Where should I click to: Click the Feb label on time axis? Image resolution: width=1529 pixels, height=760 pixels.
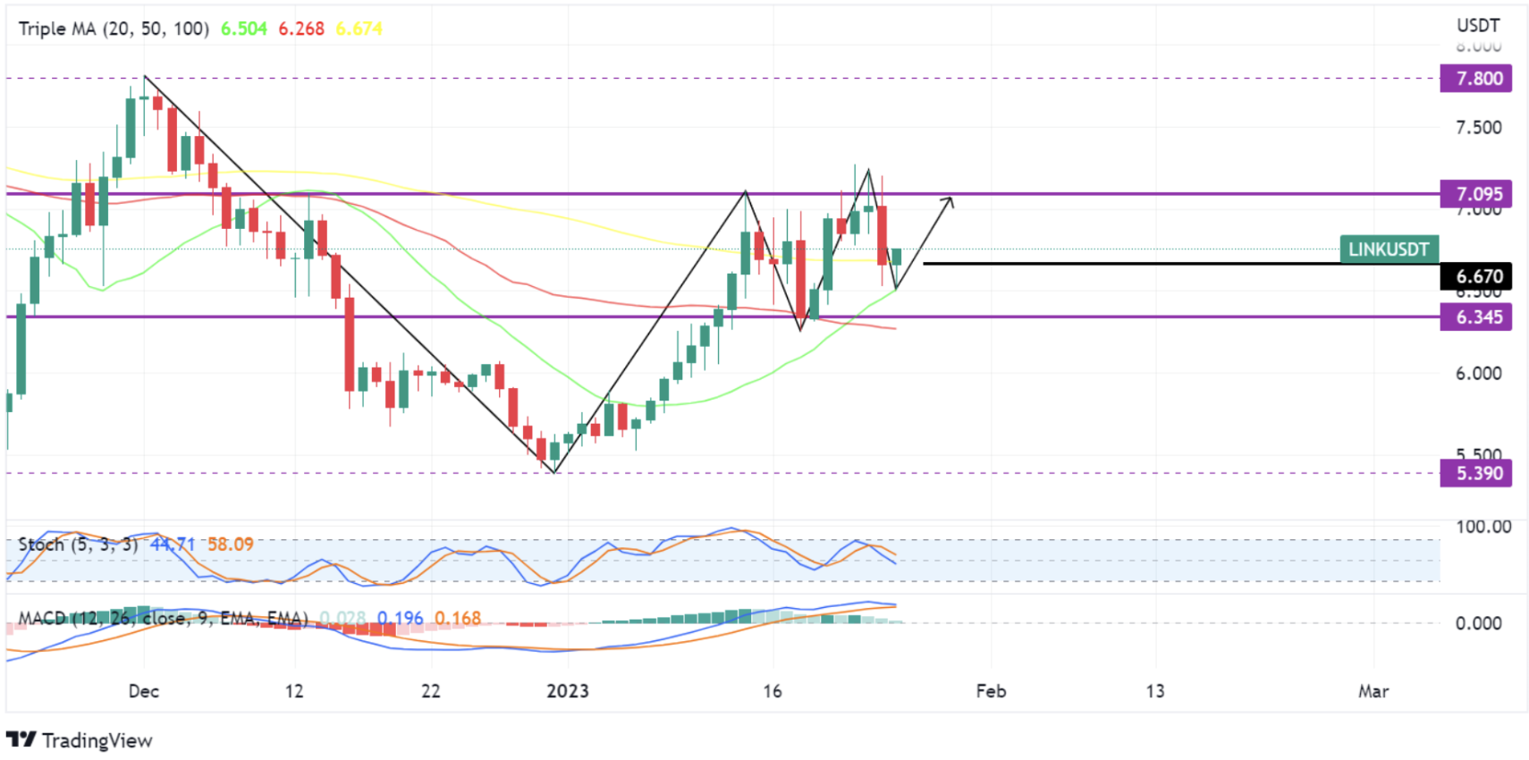(x=991, y=691)
